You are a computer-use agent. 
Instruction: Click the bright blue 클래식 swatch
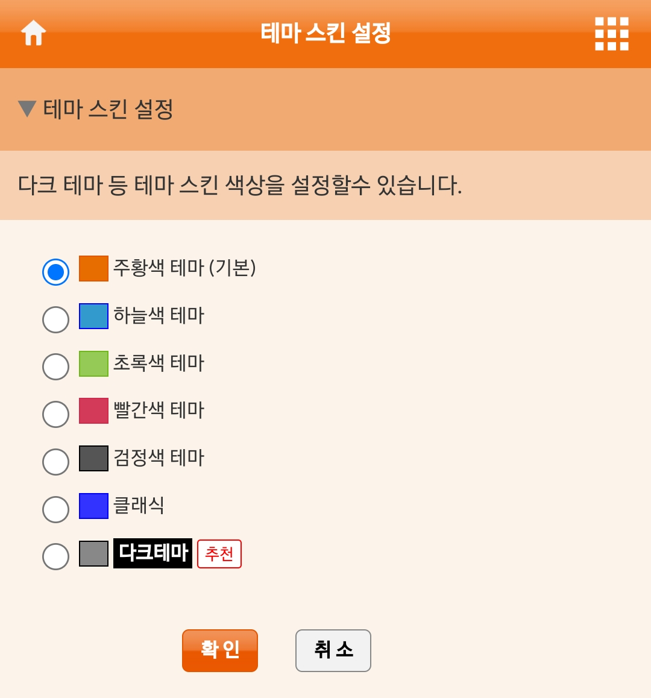point(93,506)
